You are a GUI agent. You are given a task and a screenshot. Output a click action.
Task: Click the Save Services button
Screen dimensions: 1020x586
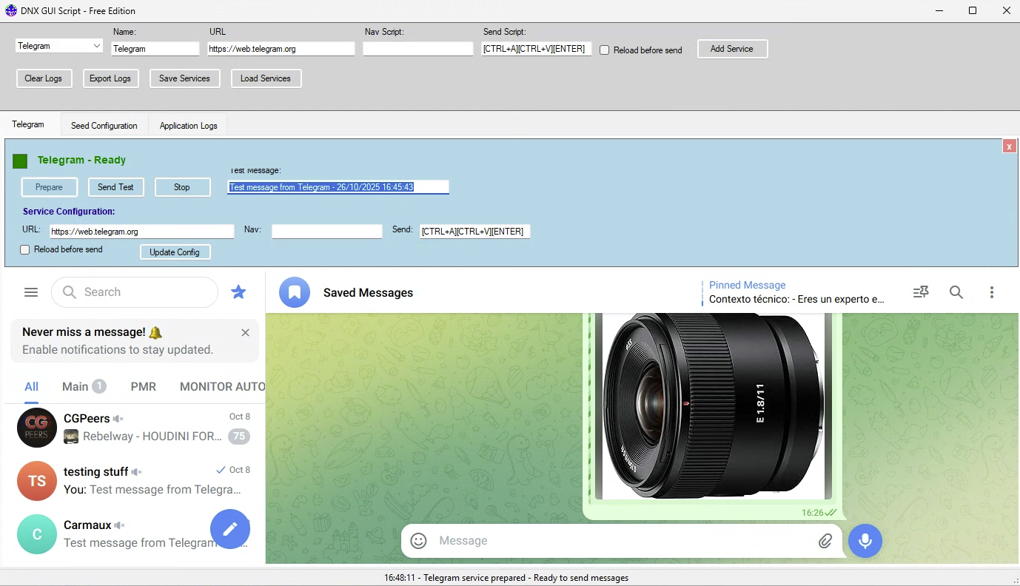click(x=184, y=78)
